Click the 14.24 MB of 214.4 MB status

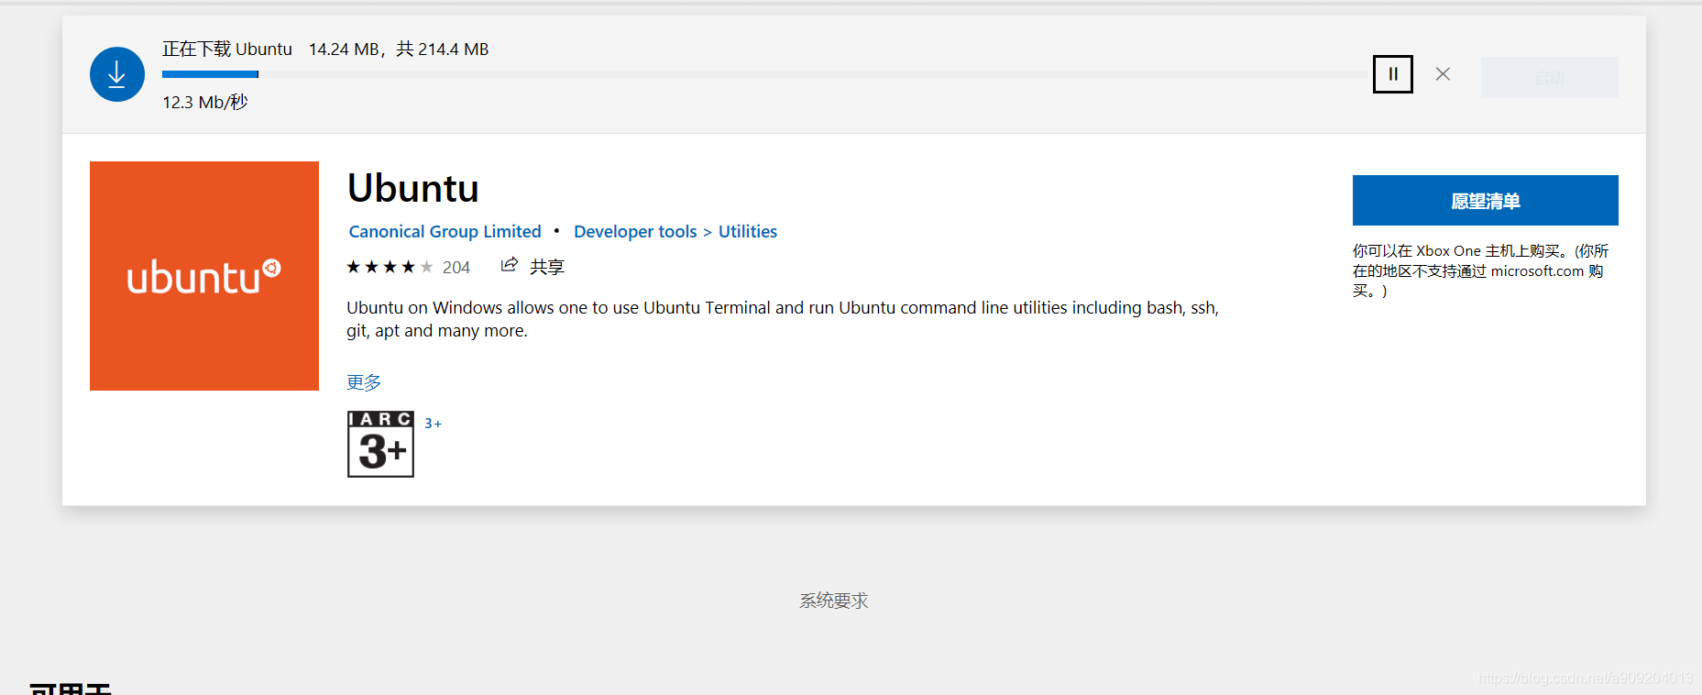(399, 50)
